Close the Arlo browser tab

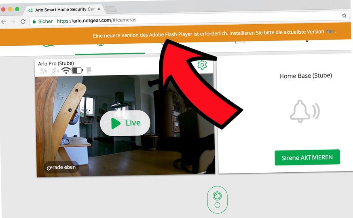[99, 9]
